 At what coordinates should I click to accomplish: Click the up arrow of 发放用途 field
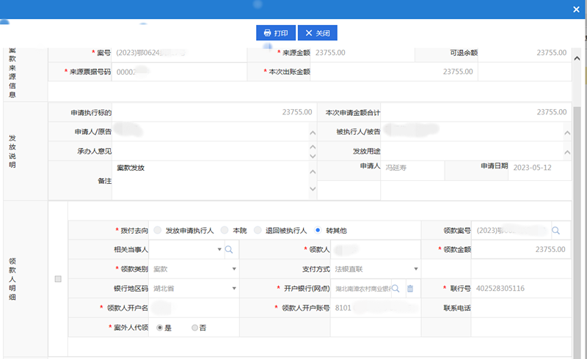point(567,152)
